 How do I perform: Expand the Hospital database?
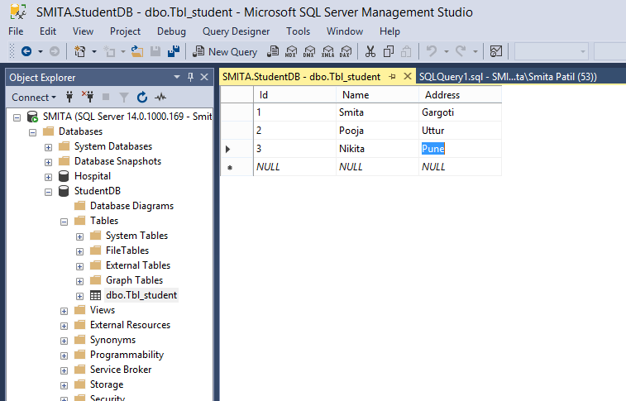48,177
